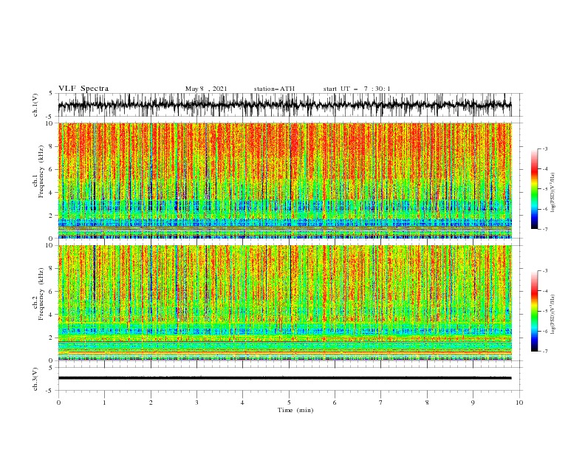The height and width of the screenshot is (452, 585).
Task: Click inside the ch.2 spectrogram panel
Action: pyautogui.click(x=284, y=303)
